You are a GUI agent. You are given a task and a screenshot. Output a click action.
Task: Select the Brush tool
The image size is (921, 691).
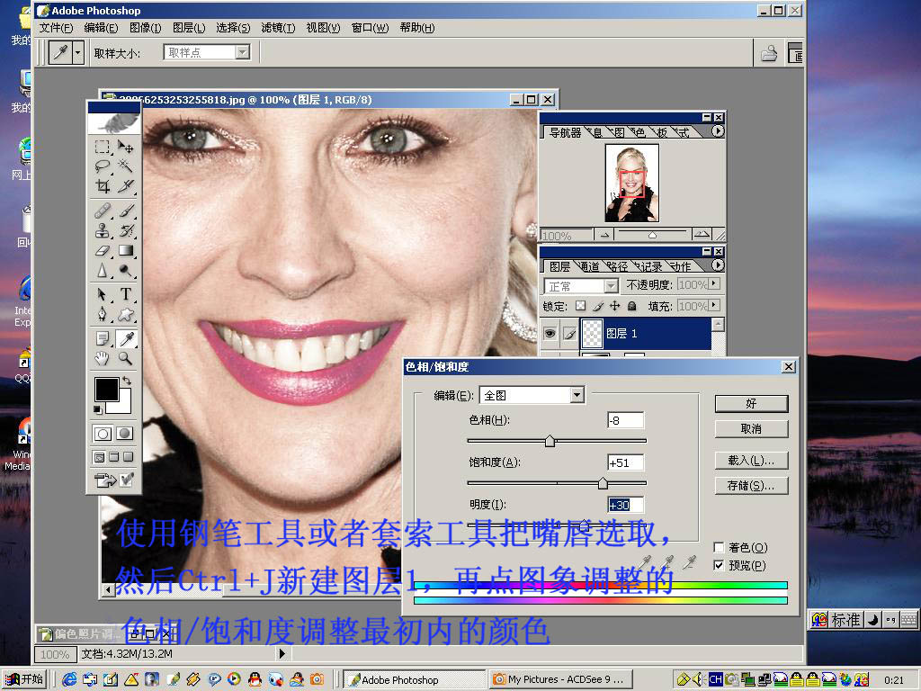tap(125, 211)
